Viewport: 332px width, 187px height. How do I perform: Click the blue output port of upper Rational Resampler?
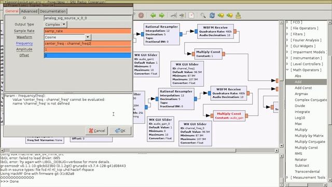[x=181, y=34]
